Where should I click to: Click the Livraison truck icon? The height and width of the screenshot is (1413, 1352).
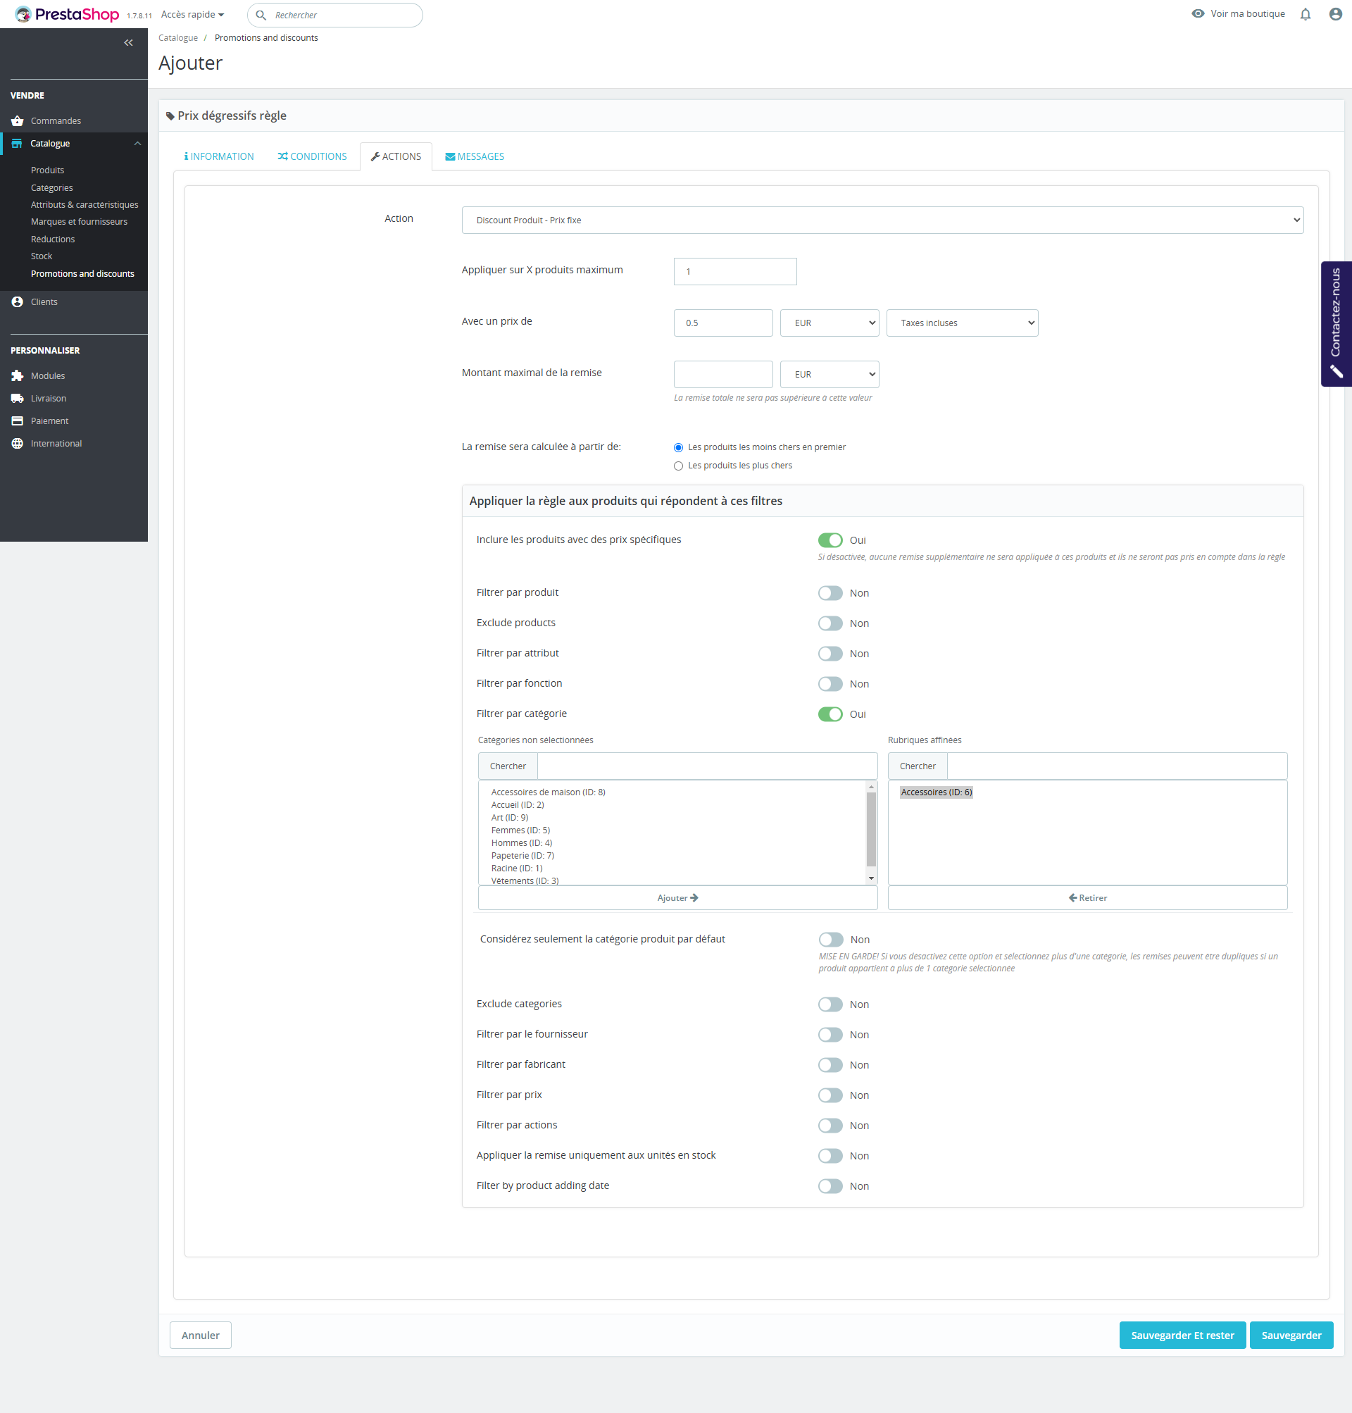click(18, 399)
